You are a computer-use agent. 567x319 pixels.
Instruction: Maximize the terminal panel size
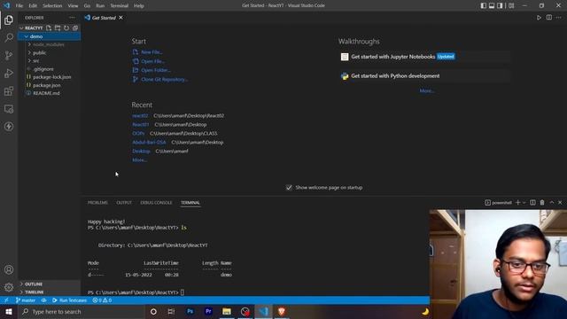pos(552,203)
